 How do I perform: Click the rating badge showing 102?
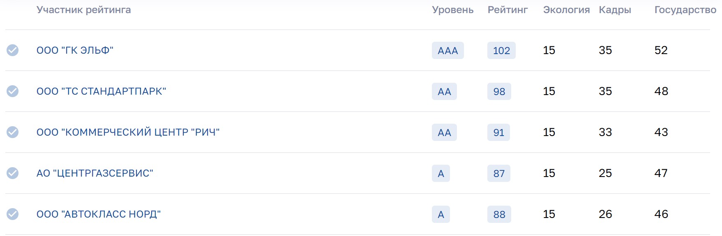501,50
